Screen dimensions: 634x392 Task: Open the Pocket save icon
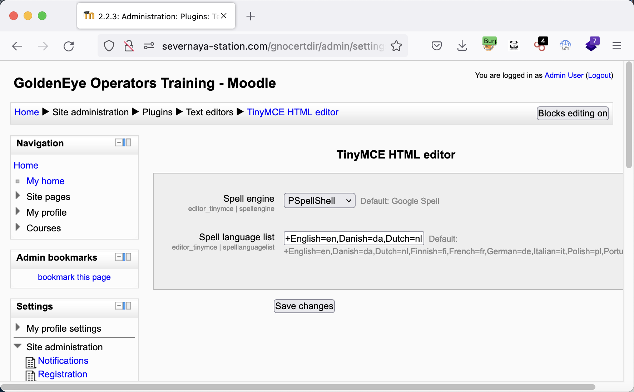436,46
